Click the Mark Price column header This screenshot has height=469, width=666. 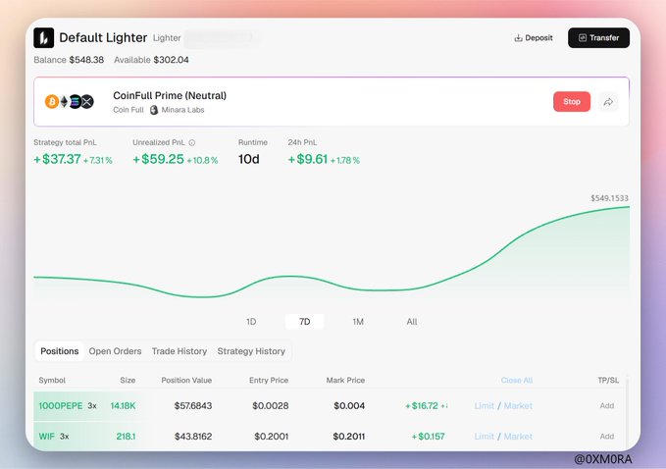coord(345,381)
